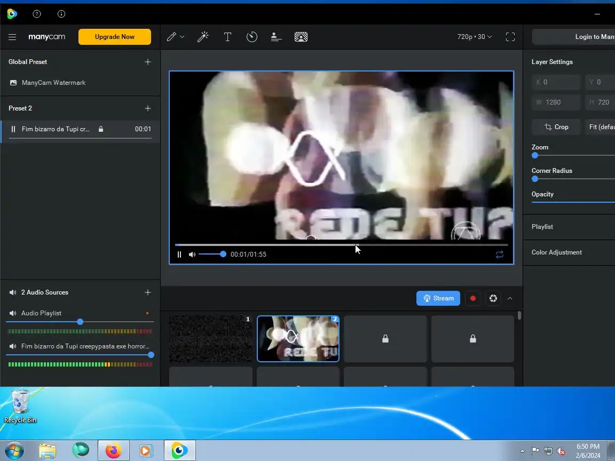615x461 pixels.
Task: Select preset thumbnail 1
Action: pos(211,339)
